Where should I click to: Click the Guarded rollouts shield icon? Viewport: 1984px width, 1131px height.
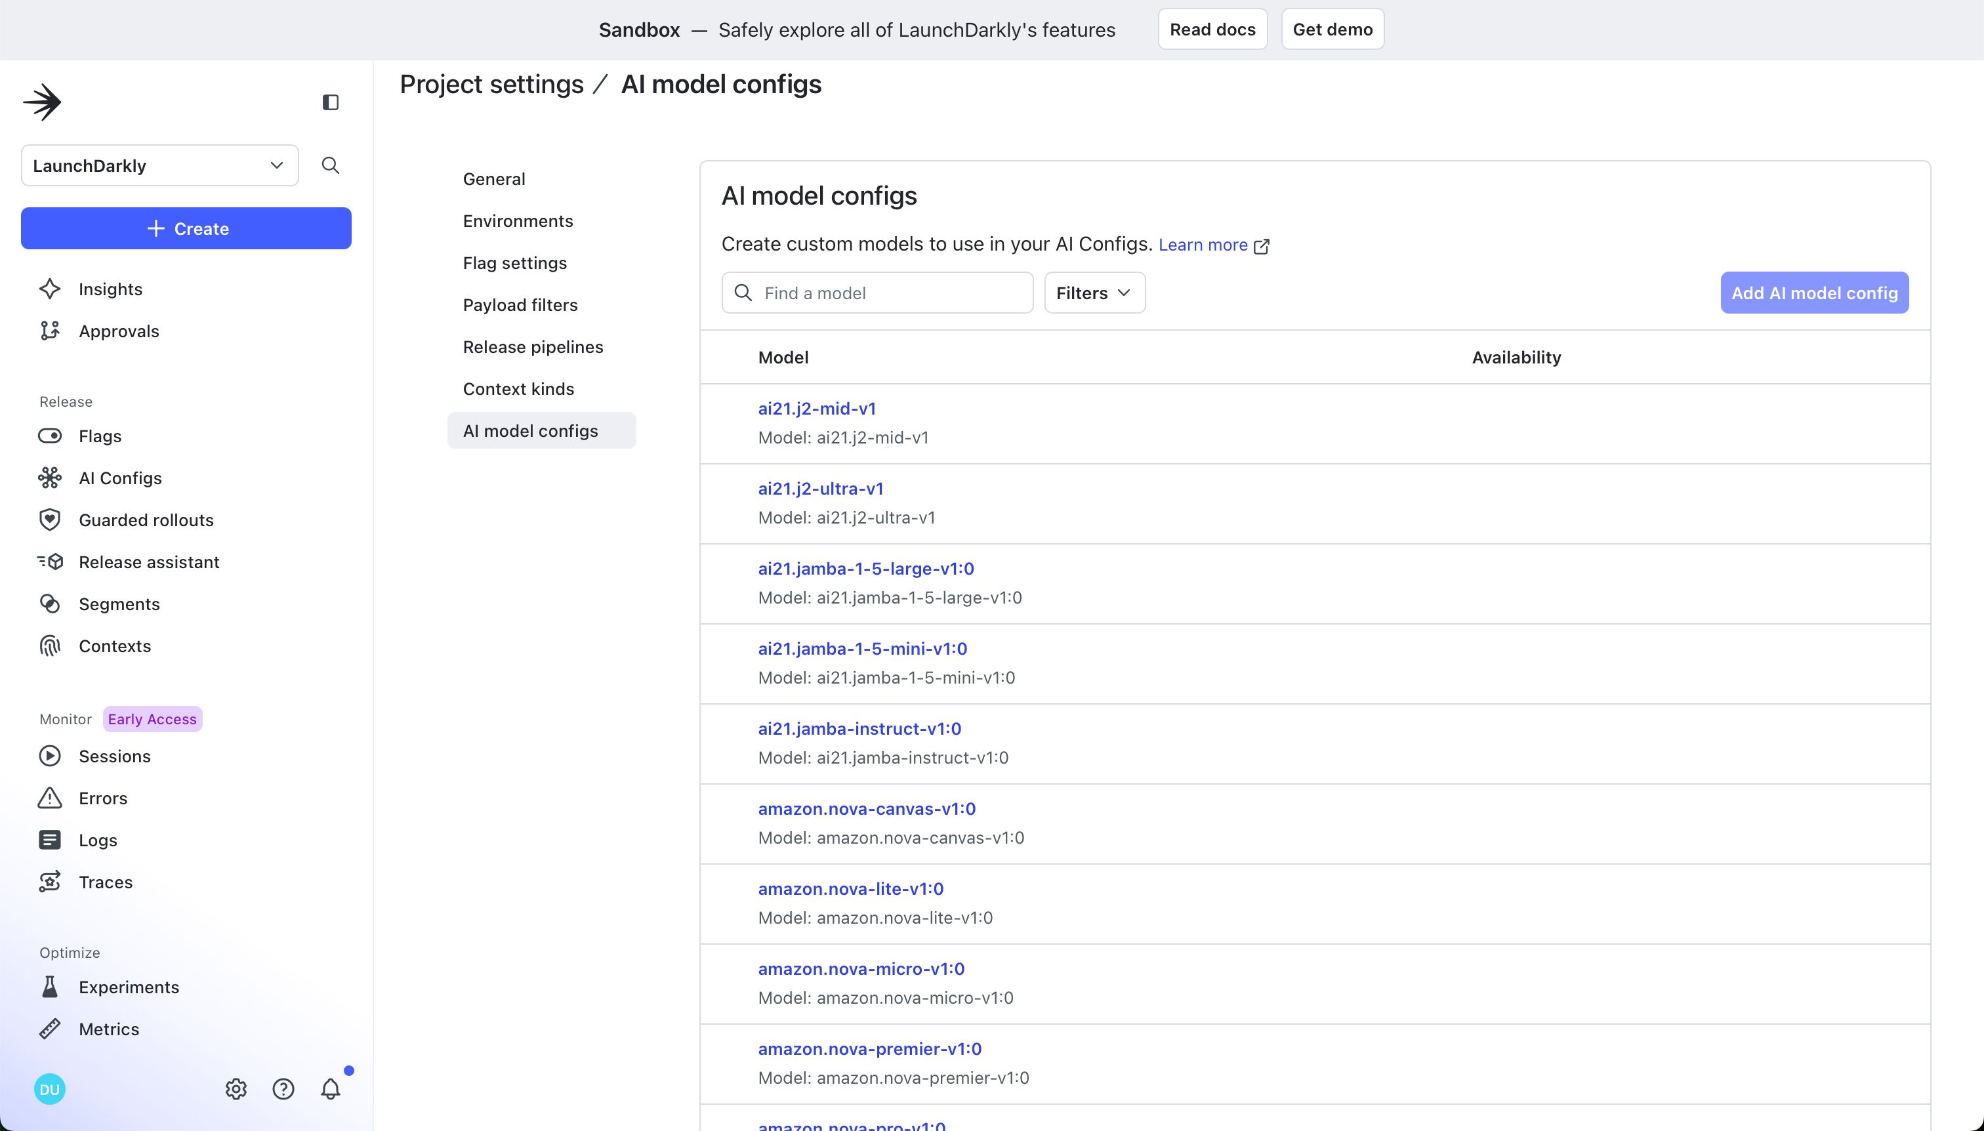click(x=50, y=520)
